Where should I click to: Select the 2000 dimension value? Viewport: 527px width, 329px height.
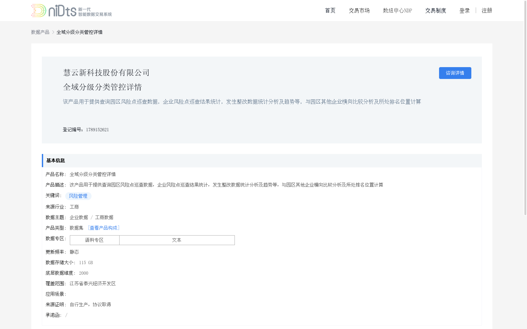[84, 273]
